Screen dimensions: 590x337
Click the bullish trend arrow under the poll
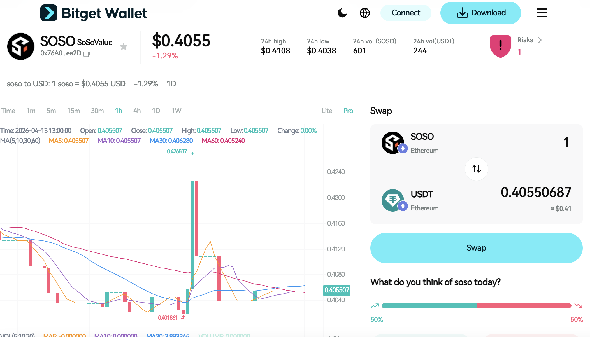(x=375, y=306)
